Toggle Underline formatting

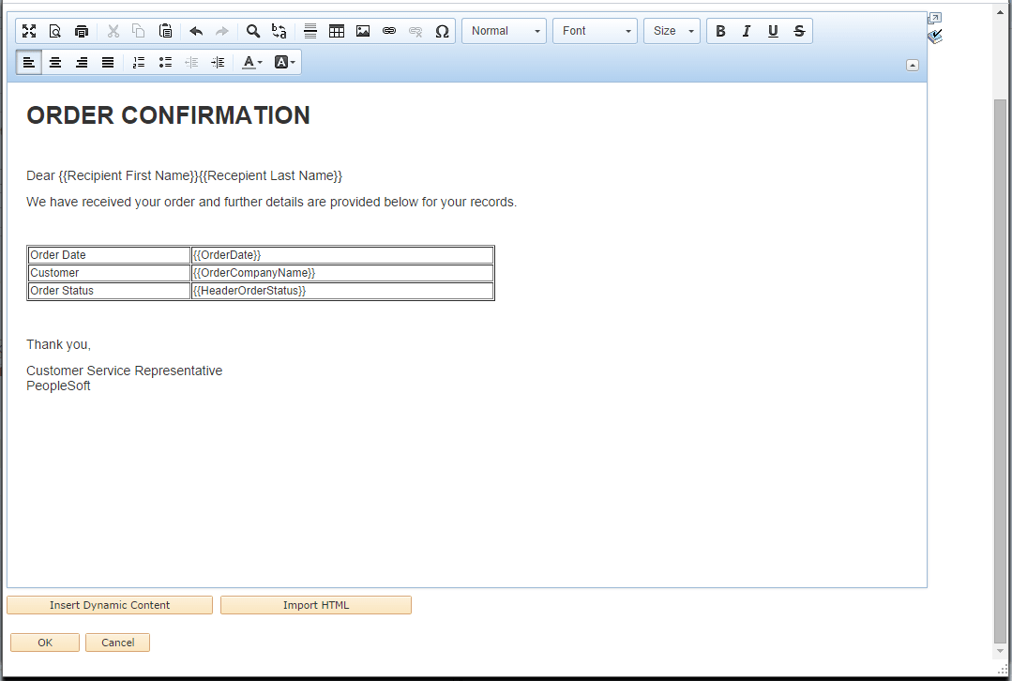(x=773, y=30)
